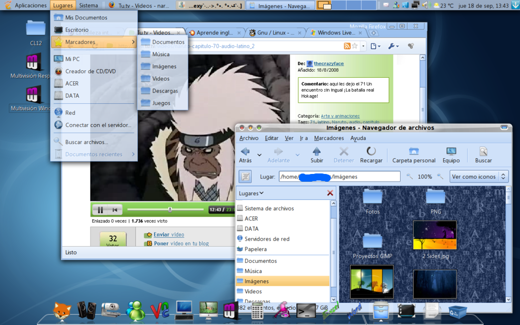Open the address bar history dropdown in Firefox
Viewport: 520px width, 325px height.
(363, 46)
